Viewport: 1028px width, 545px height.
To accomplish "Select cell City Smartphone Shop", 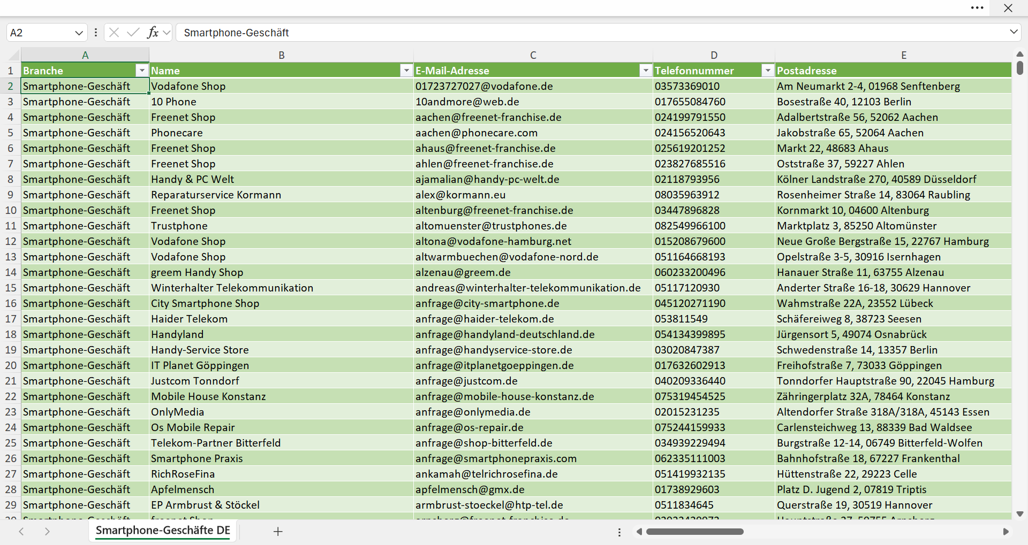I will (x=282, y=303).
